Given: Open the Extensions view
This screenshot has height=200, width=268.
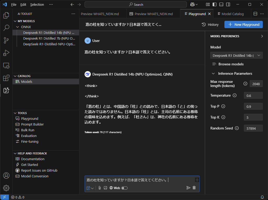Looking at the screenshot, I should (6, 78).
